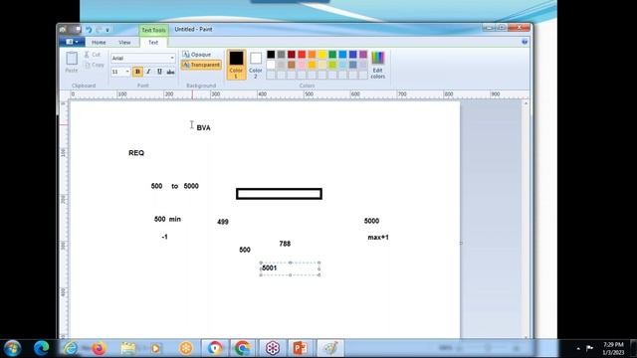Switch to the View ribbon tab

(124, 42)
